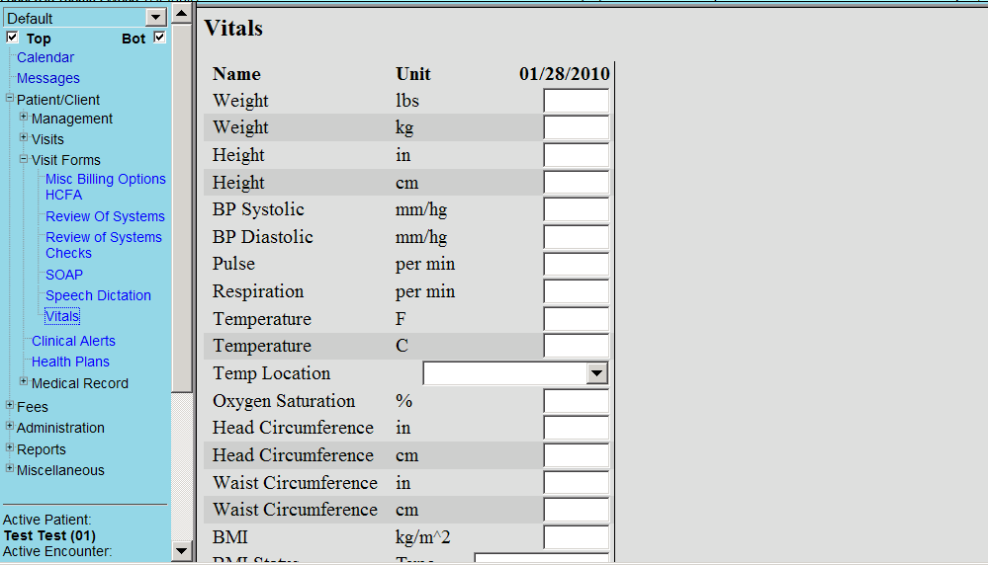Click the Weight kg input field
This screenshot has height=565, width=988.
576,127
